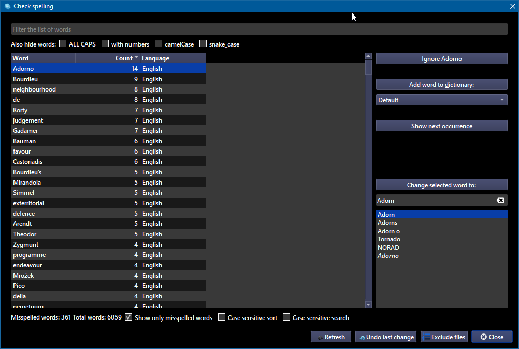Select the word exterritorial

point(109,203)
